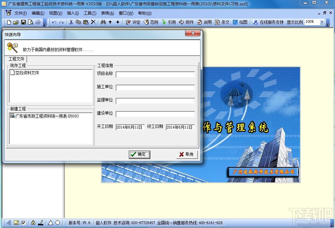Click the Paste clipboard icon
The image size is (335, 228).
pyautogui.click(x=86, y=22)
